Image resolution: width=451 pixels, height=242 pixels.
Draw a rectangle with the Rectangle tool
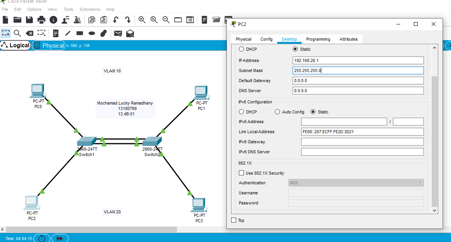(x=80, y=33)
